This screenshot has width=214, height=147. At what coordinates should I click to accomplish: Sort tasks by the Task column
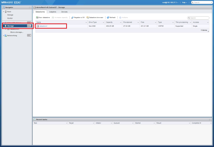35,123
